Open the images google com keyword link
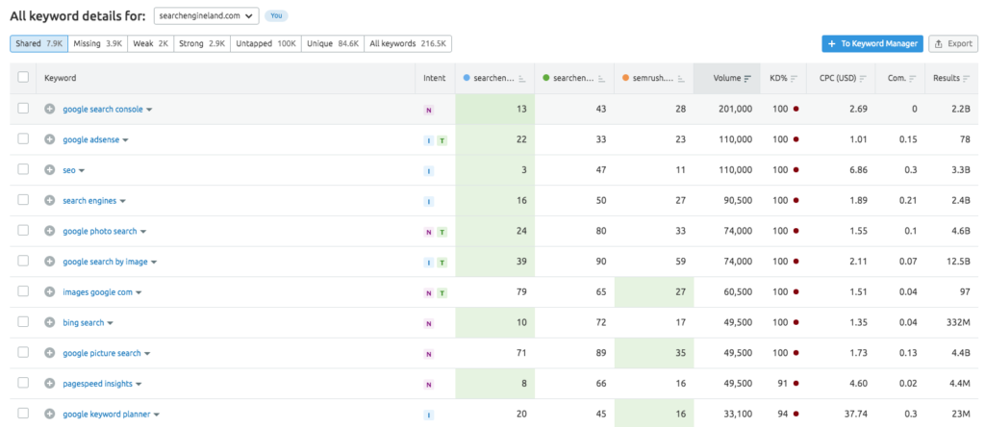The image size is (985, 427). (97, 292)
